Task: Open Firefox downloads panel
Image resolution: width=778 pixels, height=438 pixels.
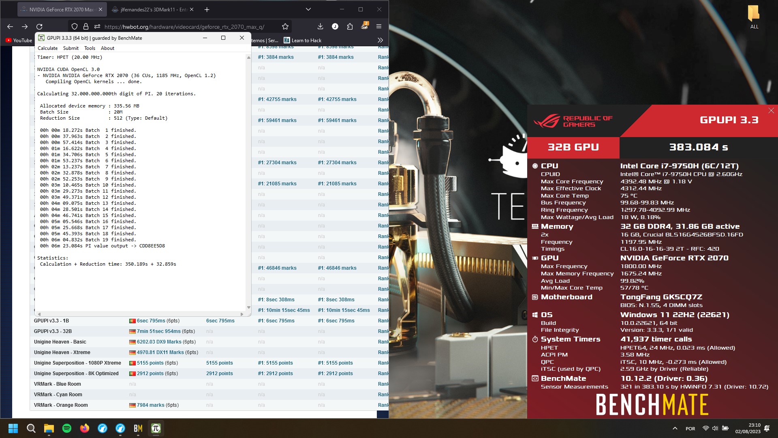Action: point(320,26)
